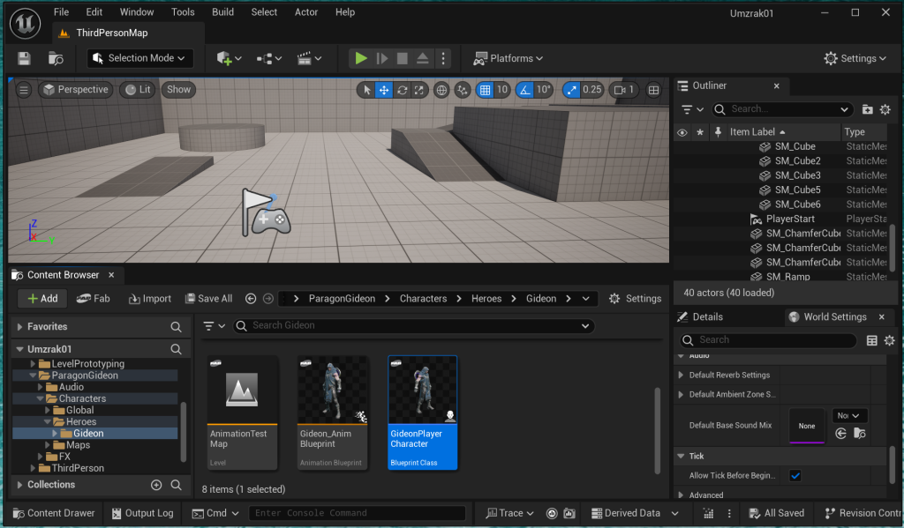
Task: Go back in Content Browser folder history
Action: pos(250,298)
